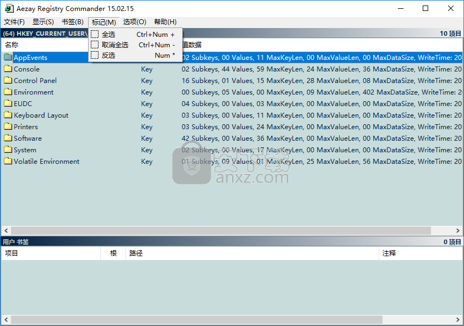Click the 项目 bookmark column header
The width and height of the screenshot is (464, 326).
[x=51, y=253]
